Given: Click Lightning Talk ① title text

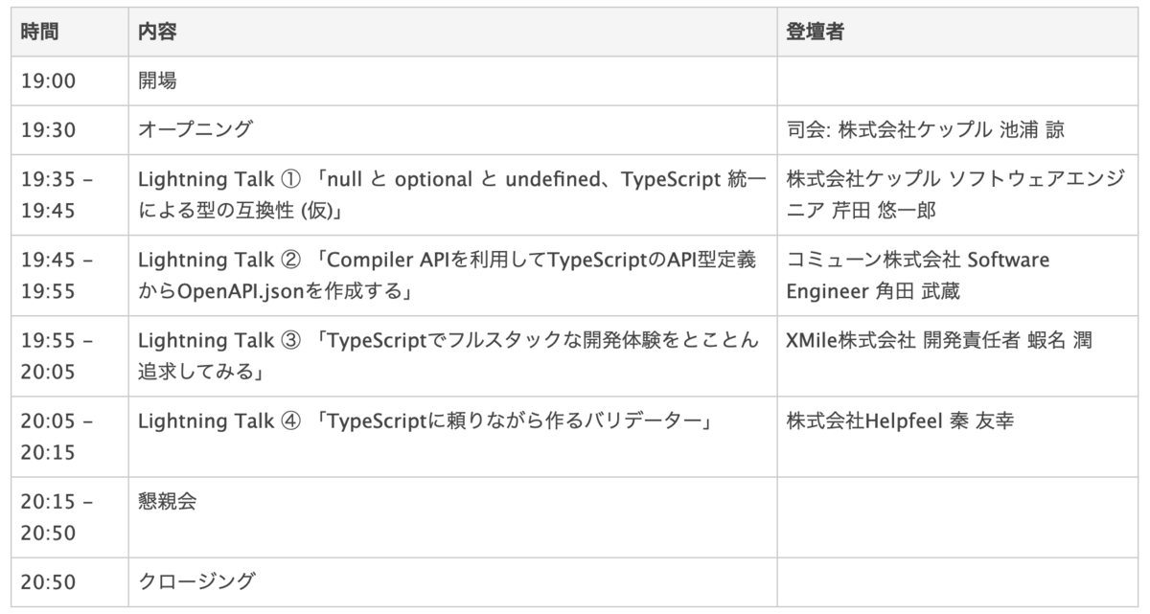Looking at the screenshot, I should click(451, 194).
